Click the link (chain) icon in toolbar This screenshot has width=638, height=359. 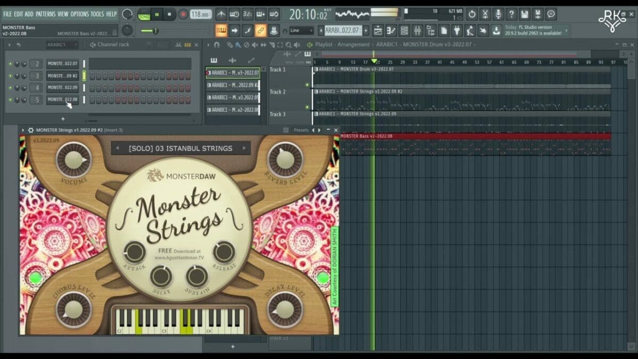pos(261,30)
